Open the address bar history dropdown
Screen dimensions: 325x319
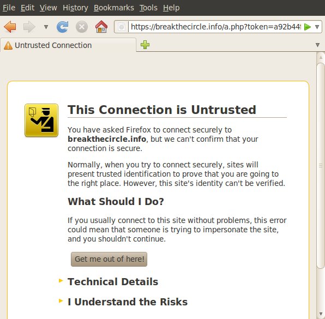pyautogui.click(x=317, y=27)
